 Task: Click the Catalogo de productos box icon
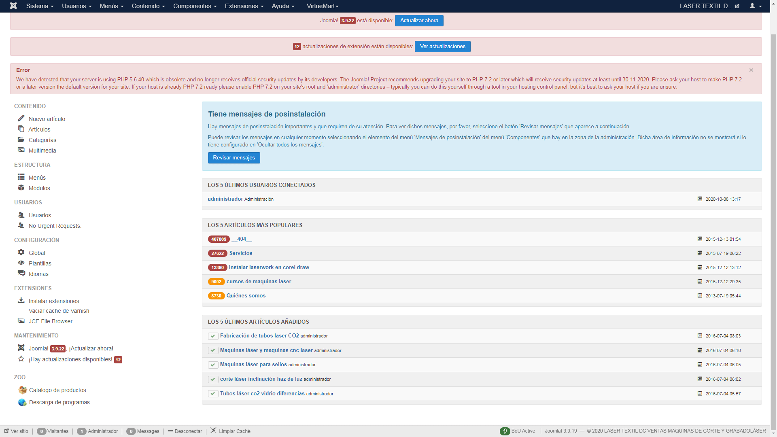coord(23,390)
